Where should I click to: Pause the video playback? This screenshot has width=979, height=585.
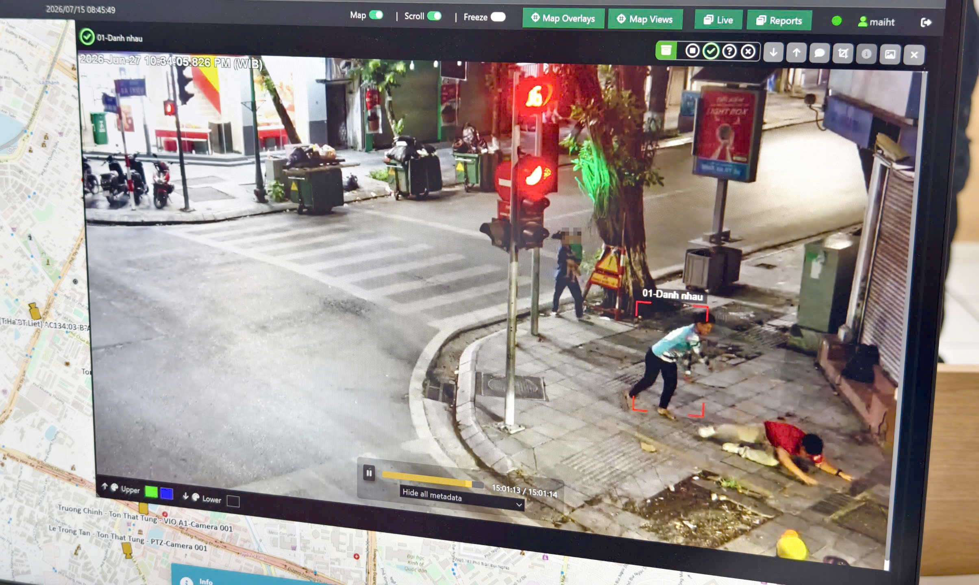[369, 473]
